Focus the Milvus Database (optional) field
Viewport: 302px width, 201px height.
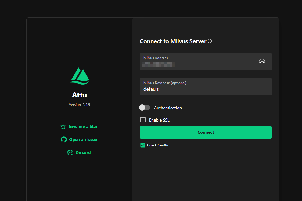point(206,86)
